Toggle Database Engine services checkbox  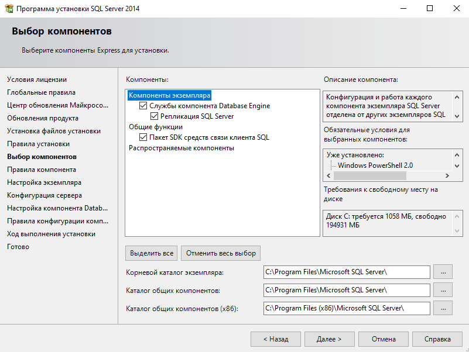pos(143,106)
